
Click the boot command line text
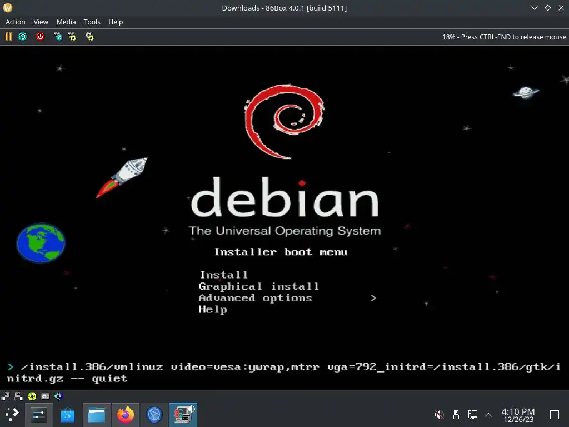coord(284,373)
